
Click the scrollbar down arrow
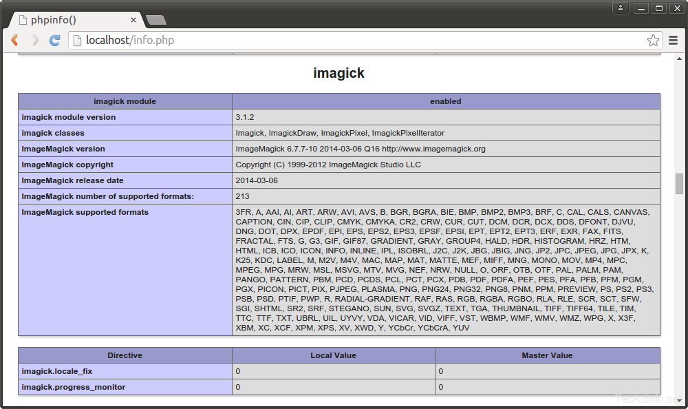pyautogui.click(x=679, y=401)
